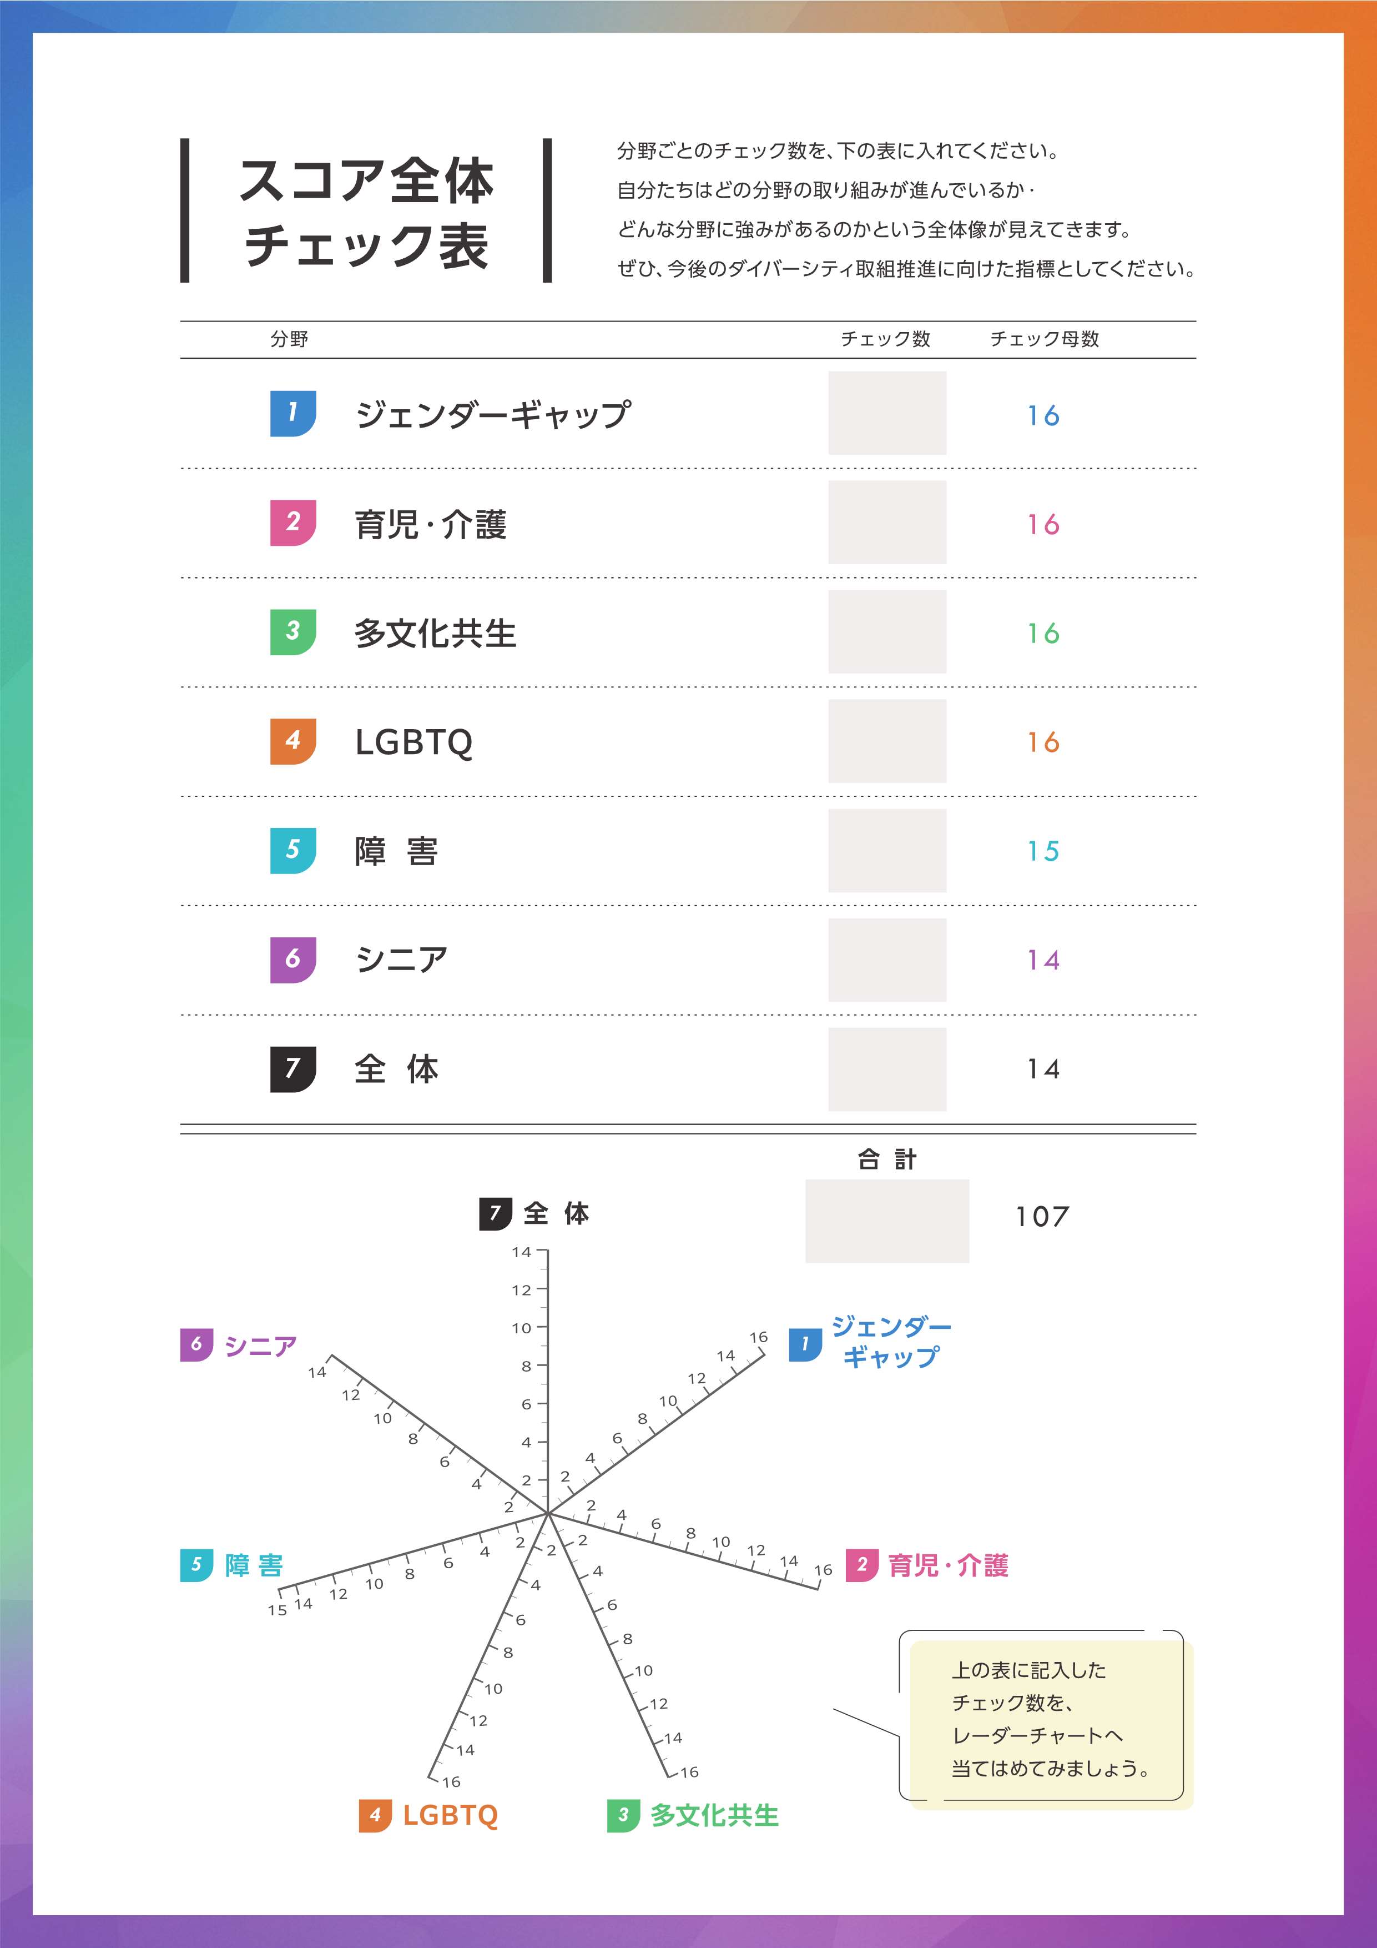
Task: Click the check count box for LGBTQ
Action: click(x=887, y=741)
